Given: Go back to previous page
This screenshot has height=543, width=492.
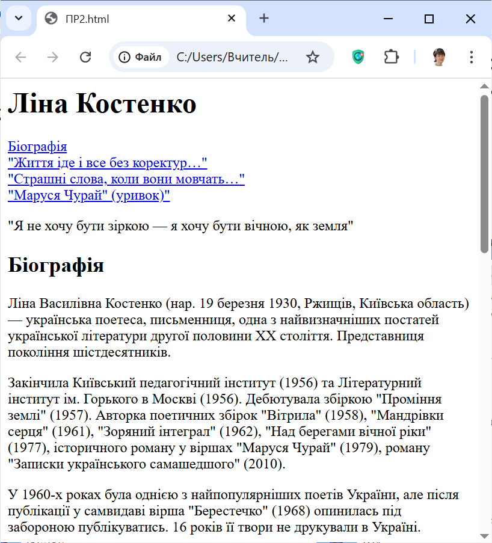Looking at the screenshot, I should pos(21,57).
